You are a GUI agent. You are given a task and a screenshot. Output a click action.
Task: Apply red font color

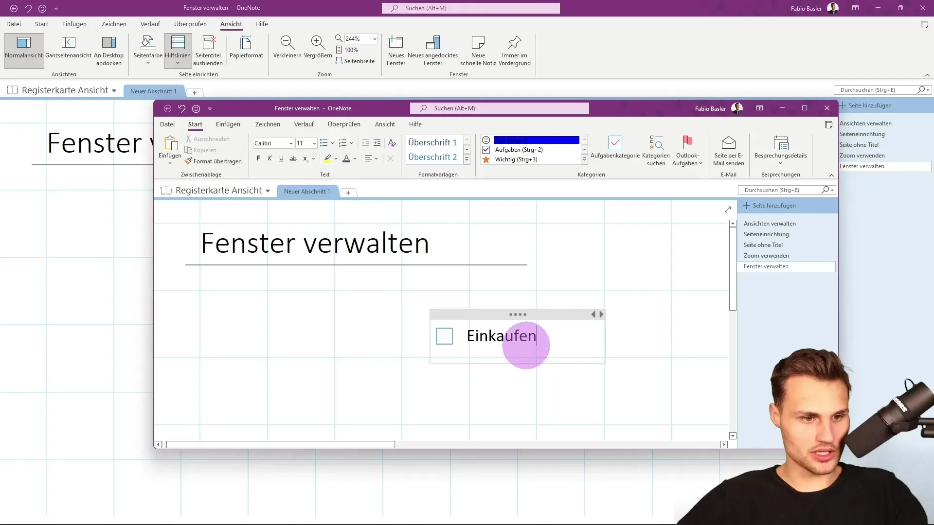tap(346, 158)
